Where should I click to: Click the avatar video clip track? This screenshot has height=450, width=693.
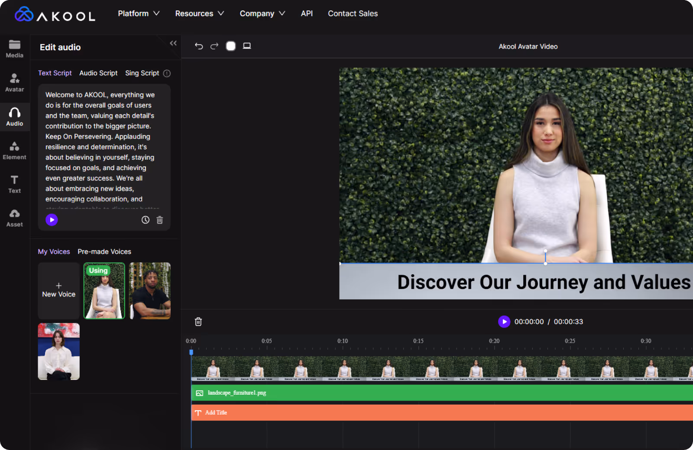click(x=442, y=369)
